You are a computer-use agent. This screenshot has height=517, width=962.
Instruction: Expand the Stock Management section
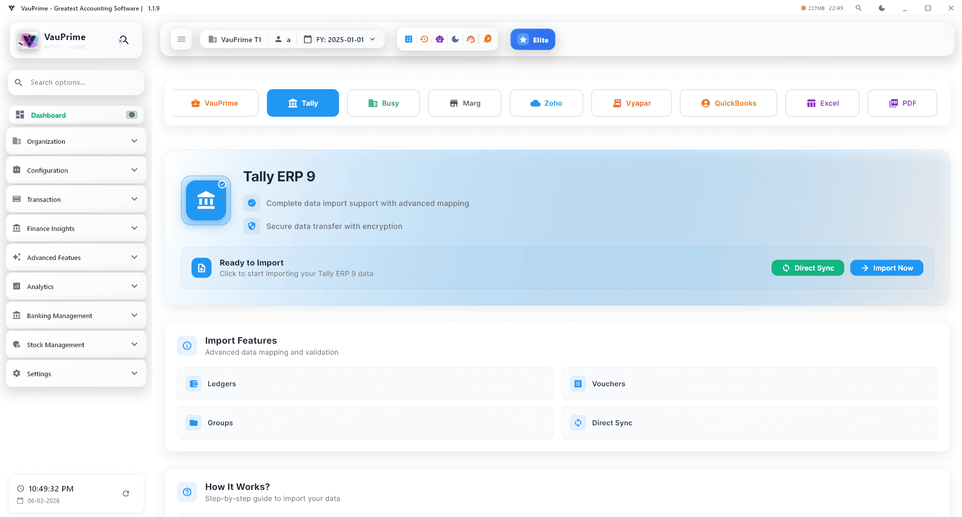pos(76,345)
